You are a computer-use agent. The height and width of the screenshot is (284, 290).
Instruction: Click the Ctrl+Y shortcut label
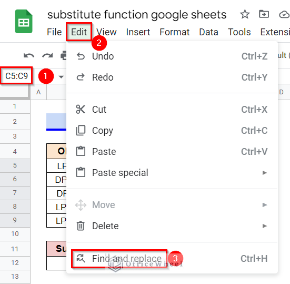(x=255, y=77)
